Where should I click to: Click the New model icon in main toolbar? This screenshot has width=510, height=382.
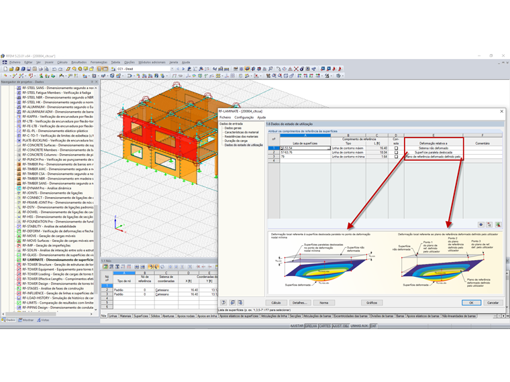tap(5, 69)
